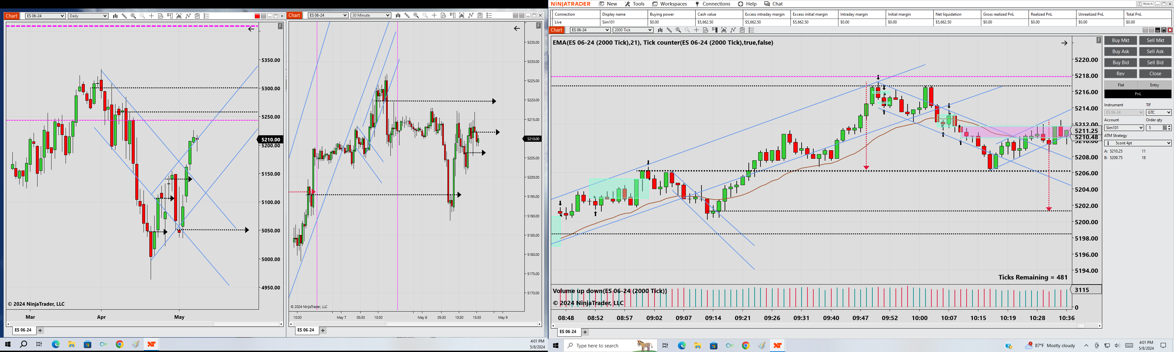This screenshot has height=352, width=1174.
Task: Open properties list icon in 30 Minute chart
Action: click(x=489, y=16)
